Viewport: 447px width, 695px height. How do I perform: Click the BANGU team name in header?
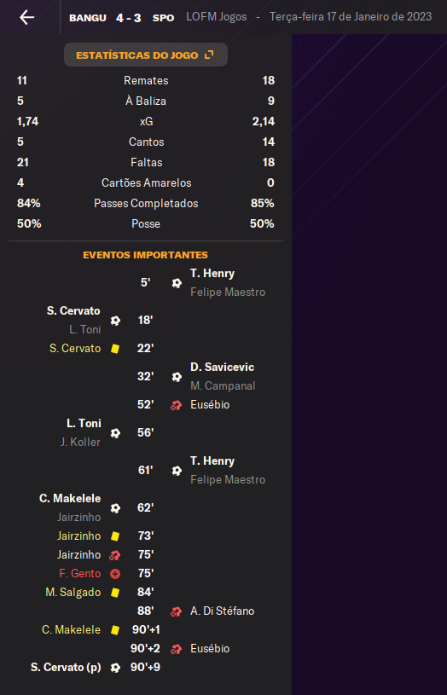click(88, 18)
